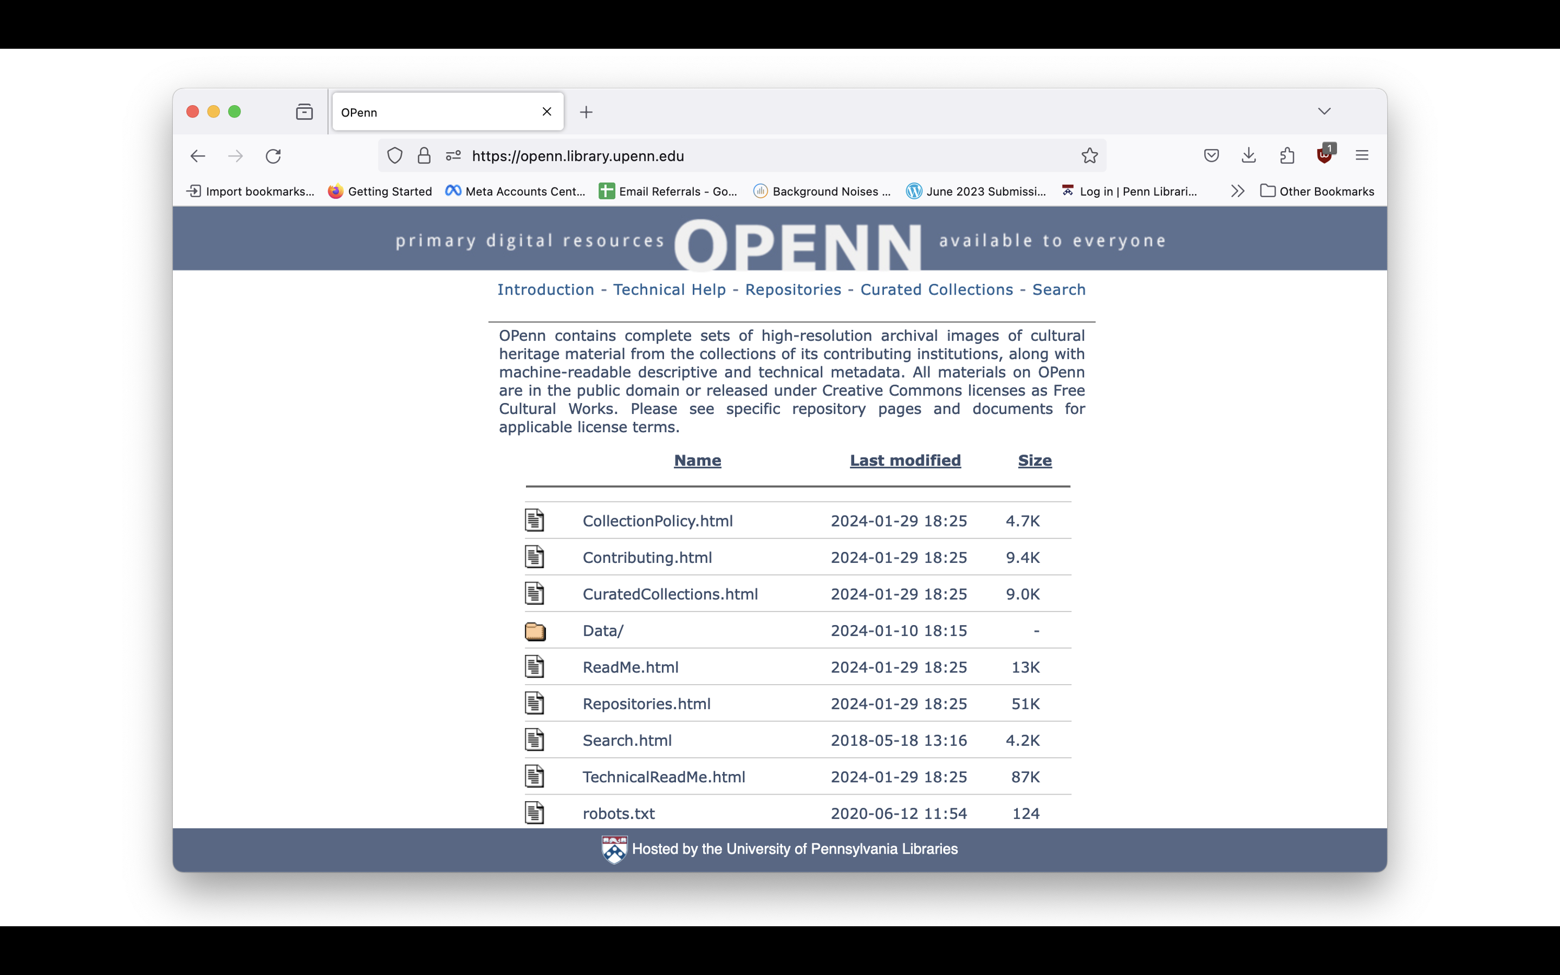Viewport: 1560px width, 975px height.
Task: Open Repositories.html file link
Action: 647,704
